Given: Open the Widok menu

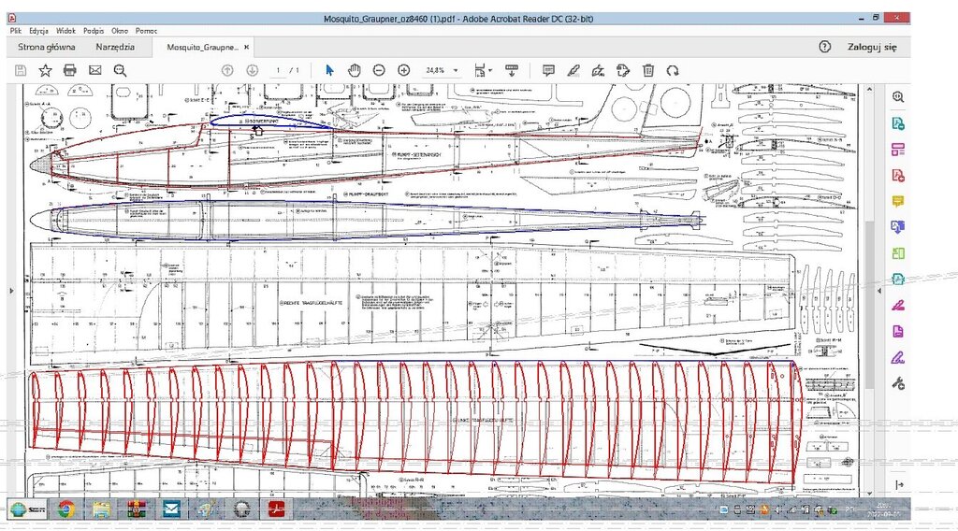Looking at the screenshot, I should (65, 31).
